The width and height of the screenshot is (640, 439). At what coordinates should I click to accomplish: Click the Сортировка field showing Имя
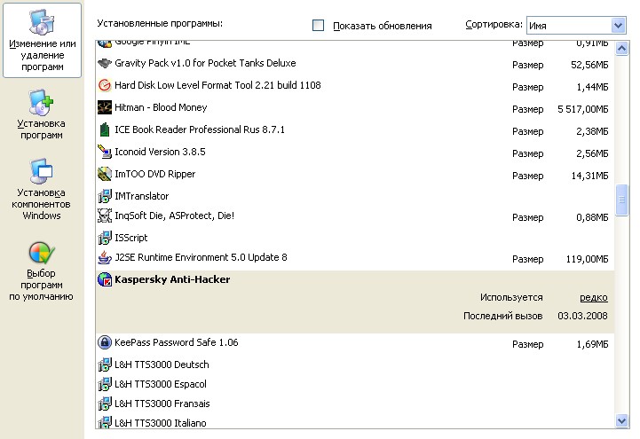tap(576, 26)
